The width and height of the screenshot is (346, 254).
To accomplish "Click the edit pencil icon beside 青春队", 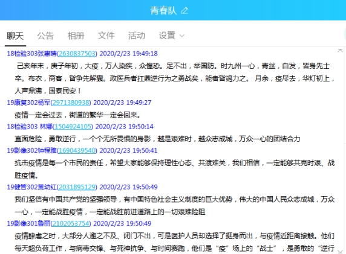I will point(184,10).
